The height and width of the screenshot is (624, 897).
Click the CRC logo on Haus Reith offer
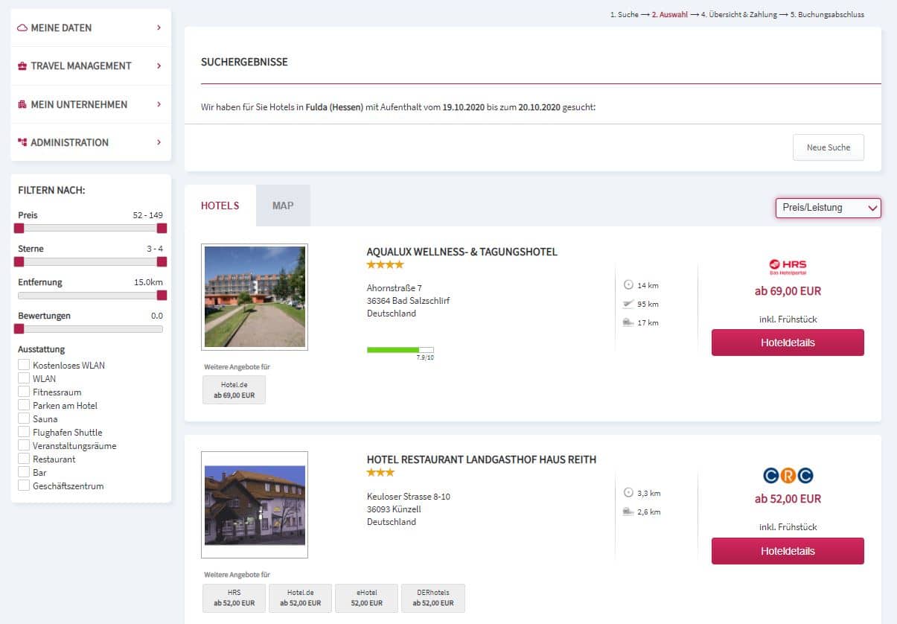(x=788, y=475)
